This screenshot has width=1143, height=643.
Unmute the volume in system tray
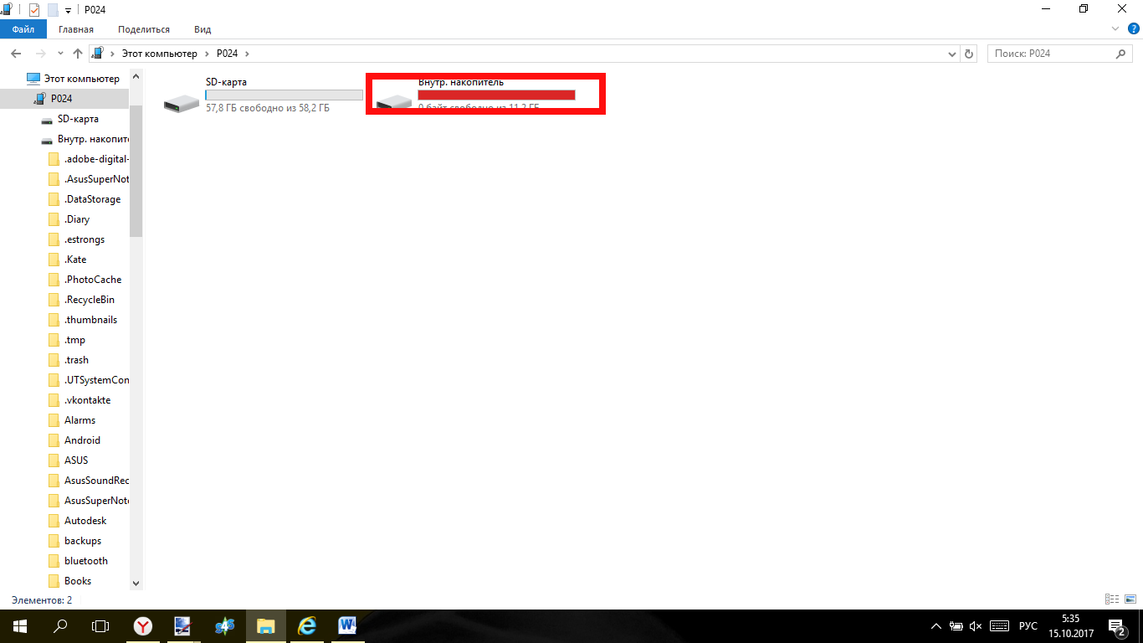pos(976,626)
